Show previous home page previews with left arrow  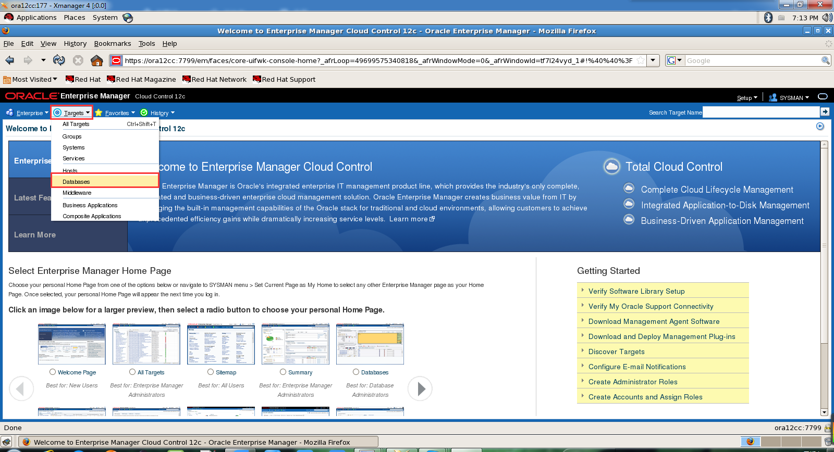[x=21, y=388]
